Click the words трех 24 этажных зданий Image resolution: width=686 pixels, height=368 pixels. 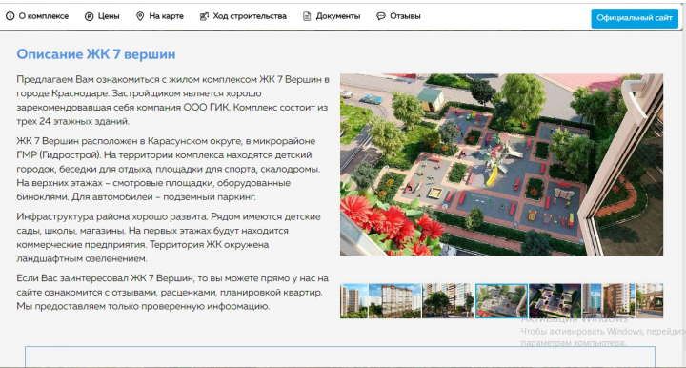pos(73,121)
